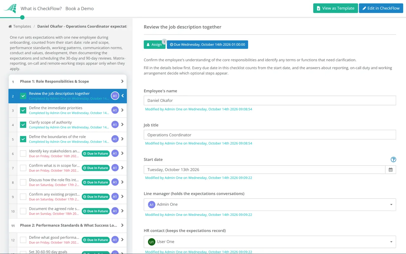Click the Job title input field
406x254 pixels.
point(270,135)
